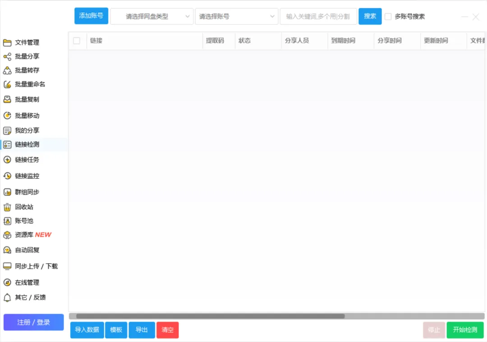
Task: Click the 在线管理 compass icon
Action: point(7,283)
